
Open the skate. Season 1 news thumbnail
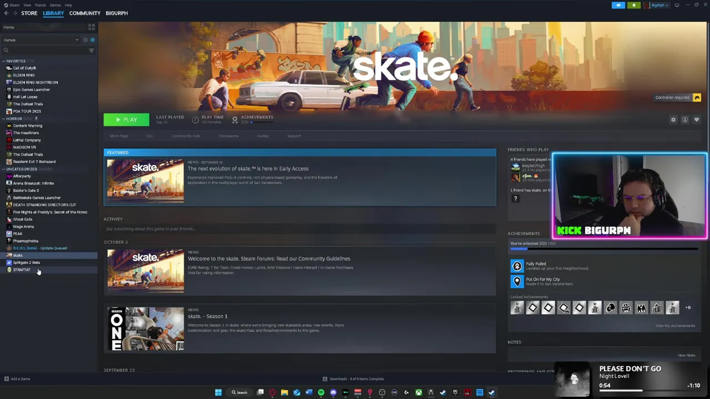[145, 329]
